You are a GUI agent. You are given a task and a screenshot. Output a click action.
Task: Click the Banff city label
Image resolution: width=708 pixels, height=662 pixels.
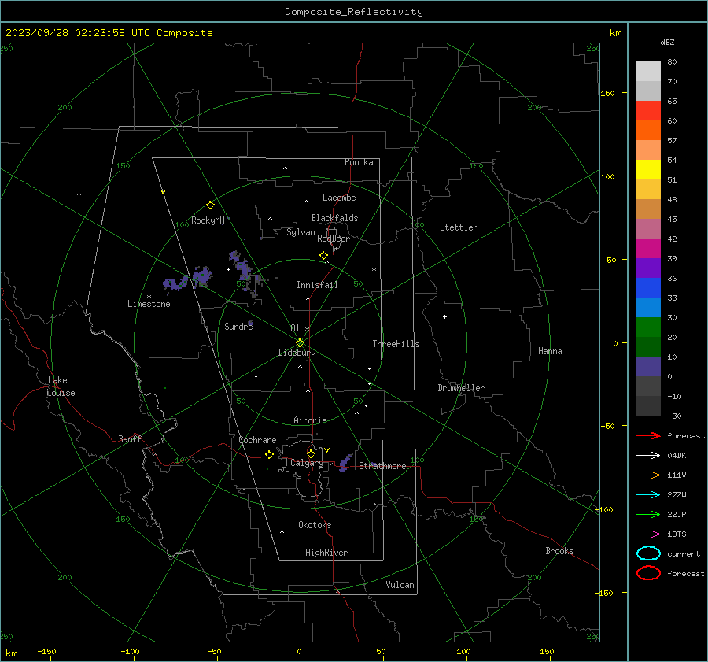130,438
